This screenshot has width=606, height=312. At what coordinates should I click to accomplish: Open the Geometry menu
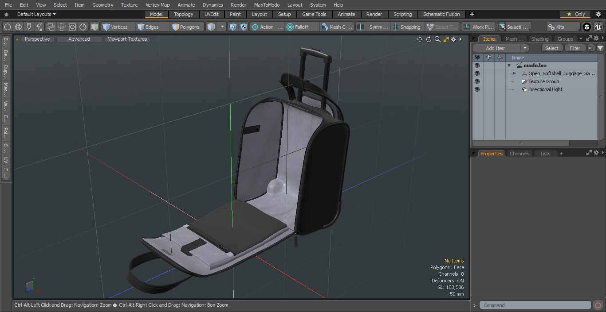[102, 5]
